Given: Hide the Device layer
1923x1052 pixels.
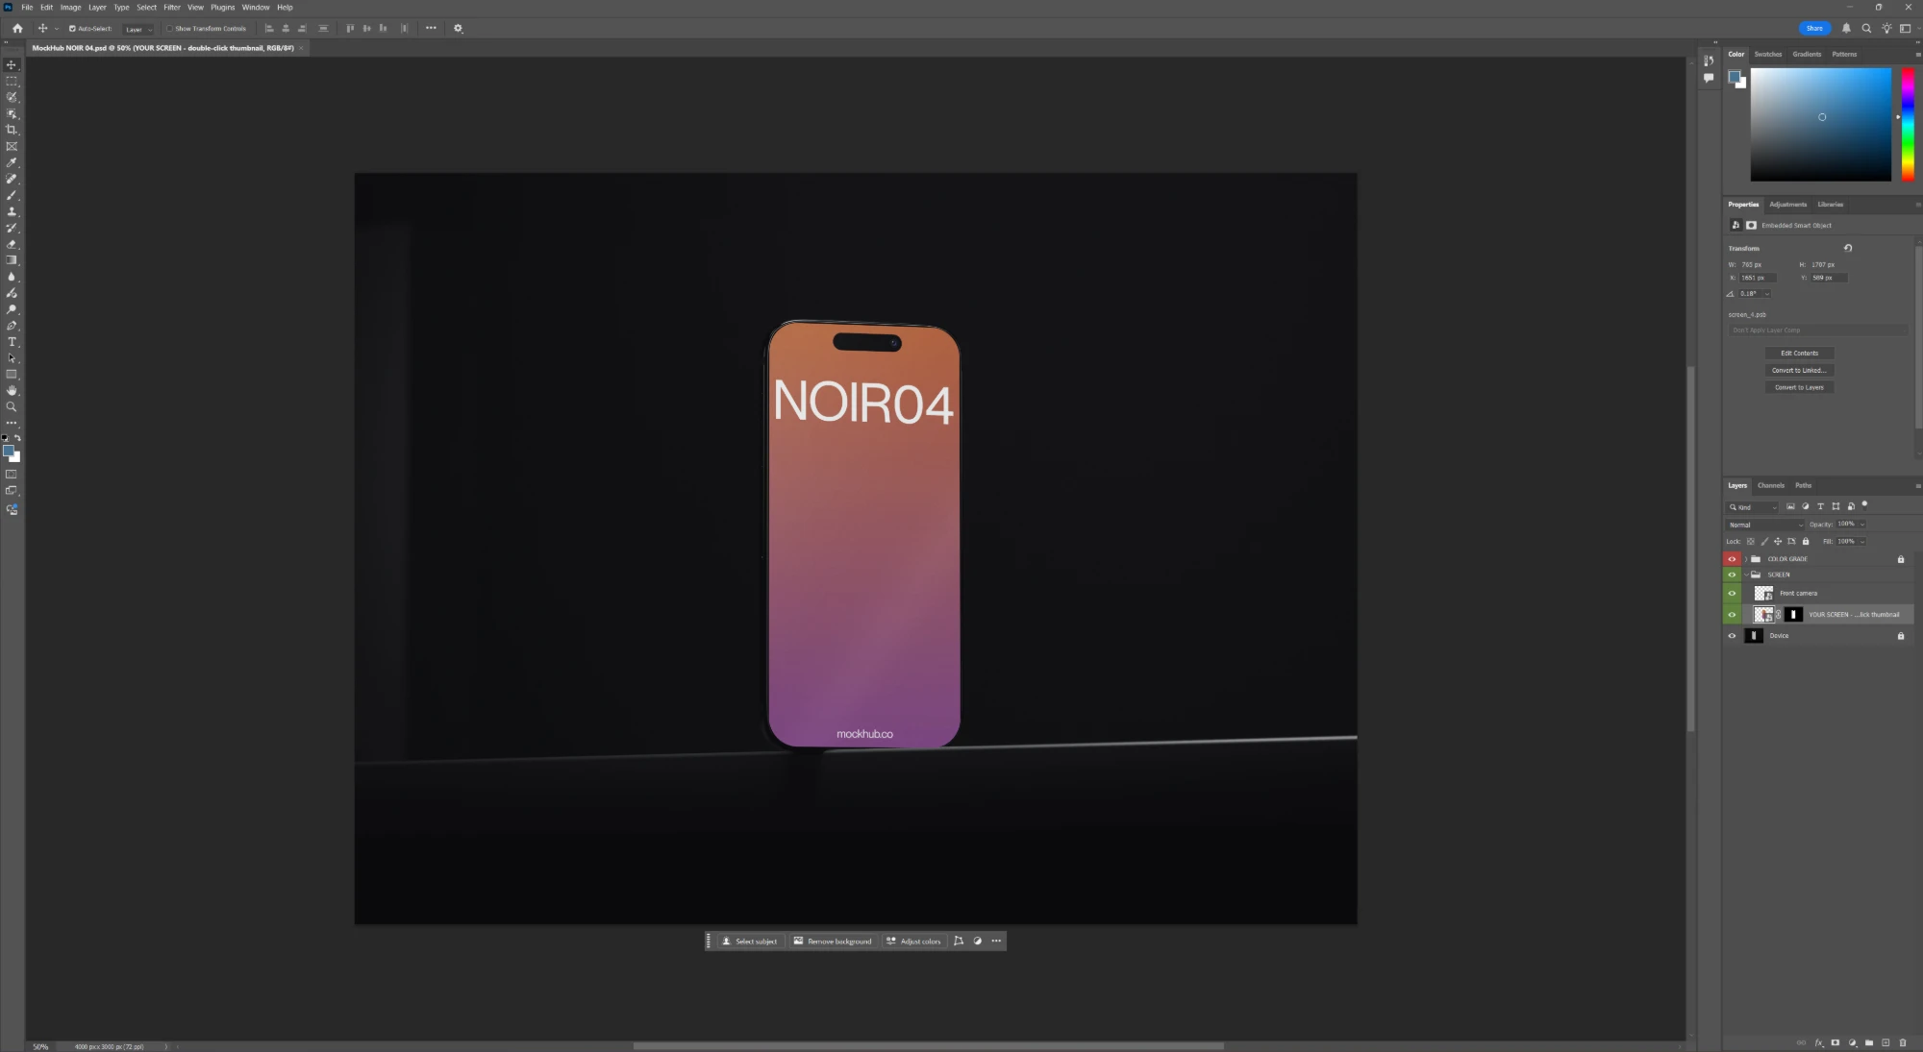Looking at the screenshot, I should 1733,636.
